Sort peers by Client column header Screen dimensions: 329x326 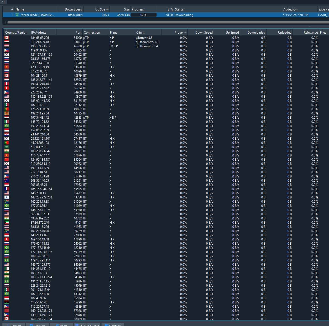pos(148,33)
